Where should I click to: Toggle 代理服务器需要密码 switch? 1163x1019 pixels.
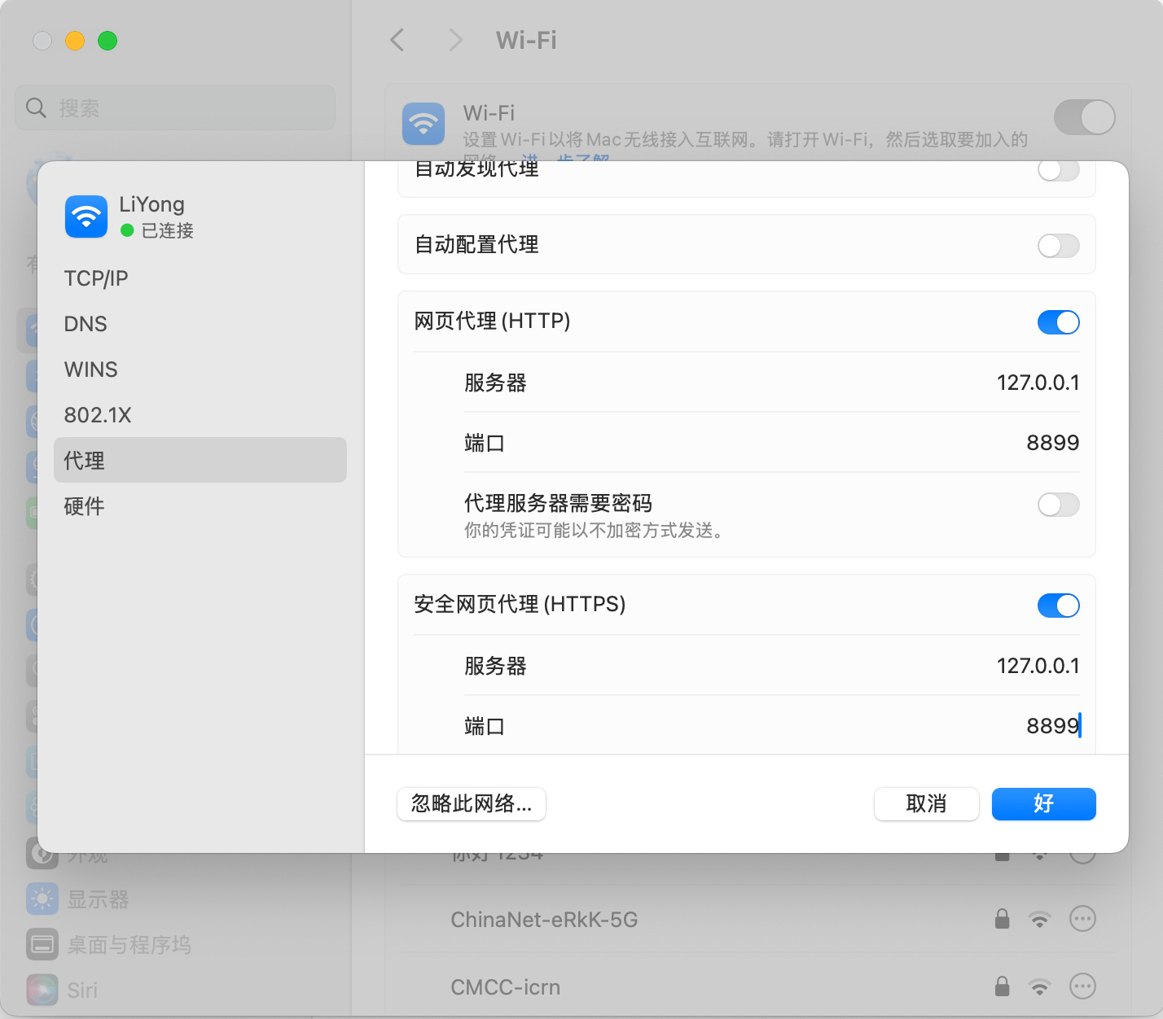coord(1058,505)
